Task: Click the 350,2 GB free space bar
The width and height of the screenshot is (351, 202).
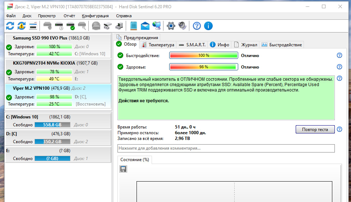Action: 52,141
